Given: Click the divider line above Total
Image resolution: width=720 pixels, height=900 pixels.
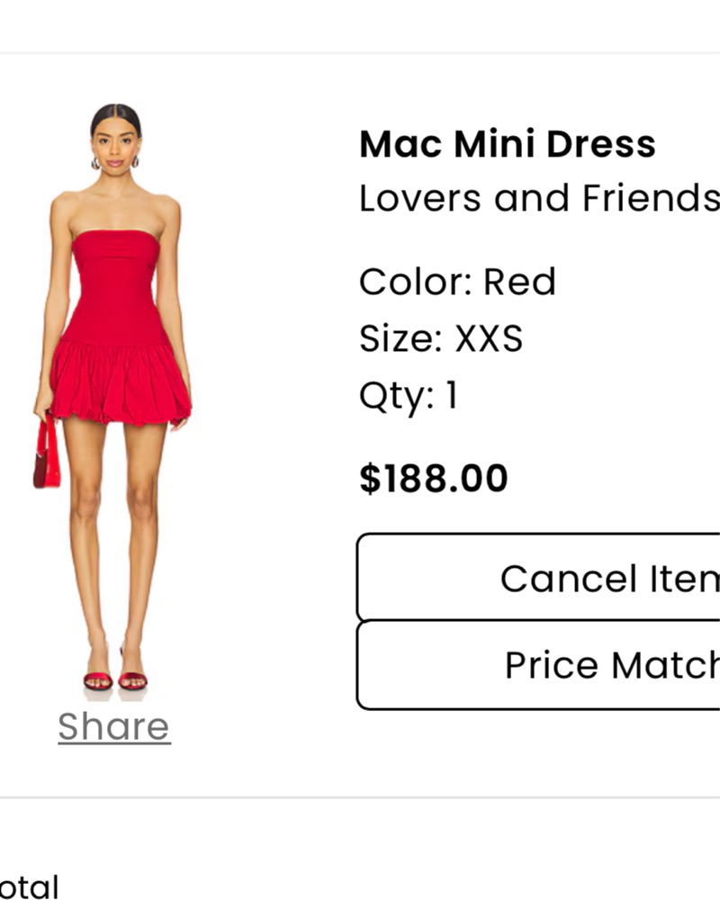Looking at the screenshot, I should (x=360, y=797).
